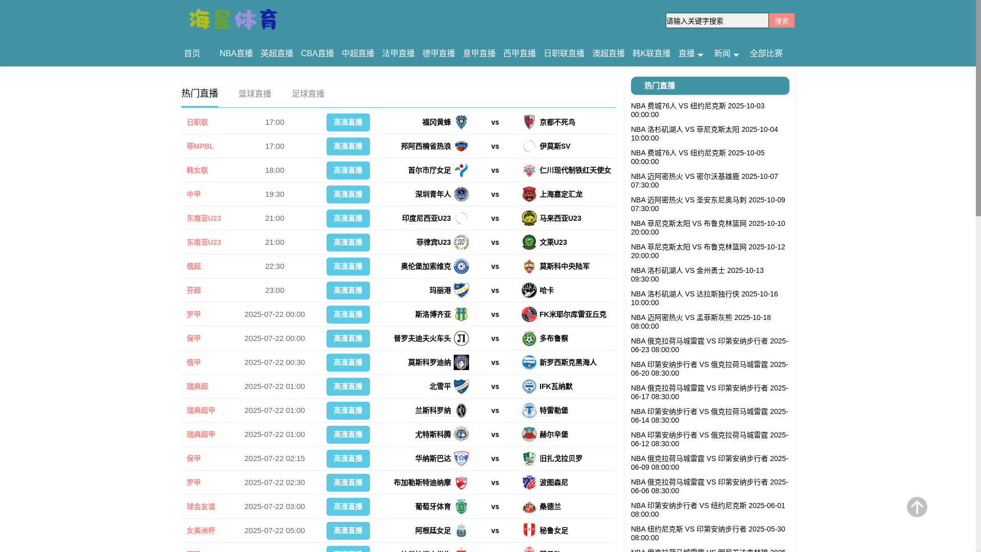Expand the 新闻 dropdown menu
Image resolution: width=981 pixels, height=552 pixels.
(727, 54)
